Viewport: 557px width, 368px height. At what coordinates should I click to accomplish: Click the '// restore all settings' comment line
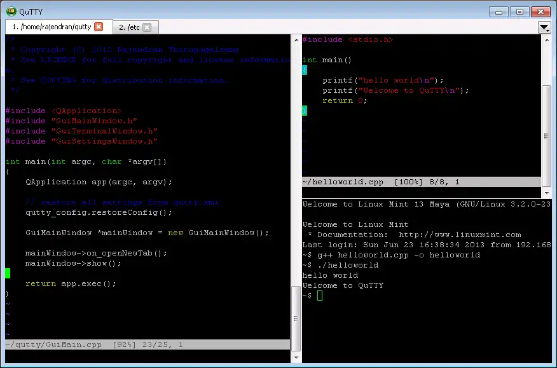122,202
